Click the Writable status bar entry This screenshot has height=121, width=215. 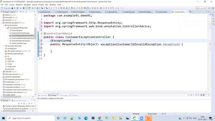tap(136, 114)
